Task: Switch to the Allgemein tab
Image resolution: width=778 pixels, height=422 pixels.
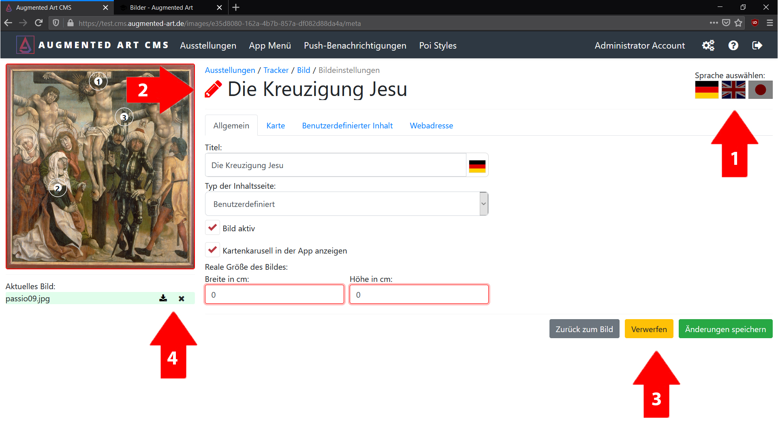Action: click(231, 126)
